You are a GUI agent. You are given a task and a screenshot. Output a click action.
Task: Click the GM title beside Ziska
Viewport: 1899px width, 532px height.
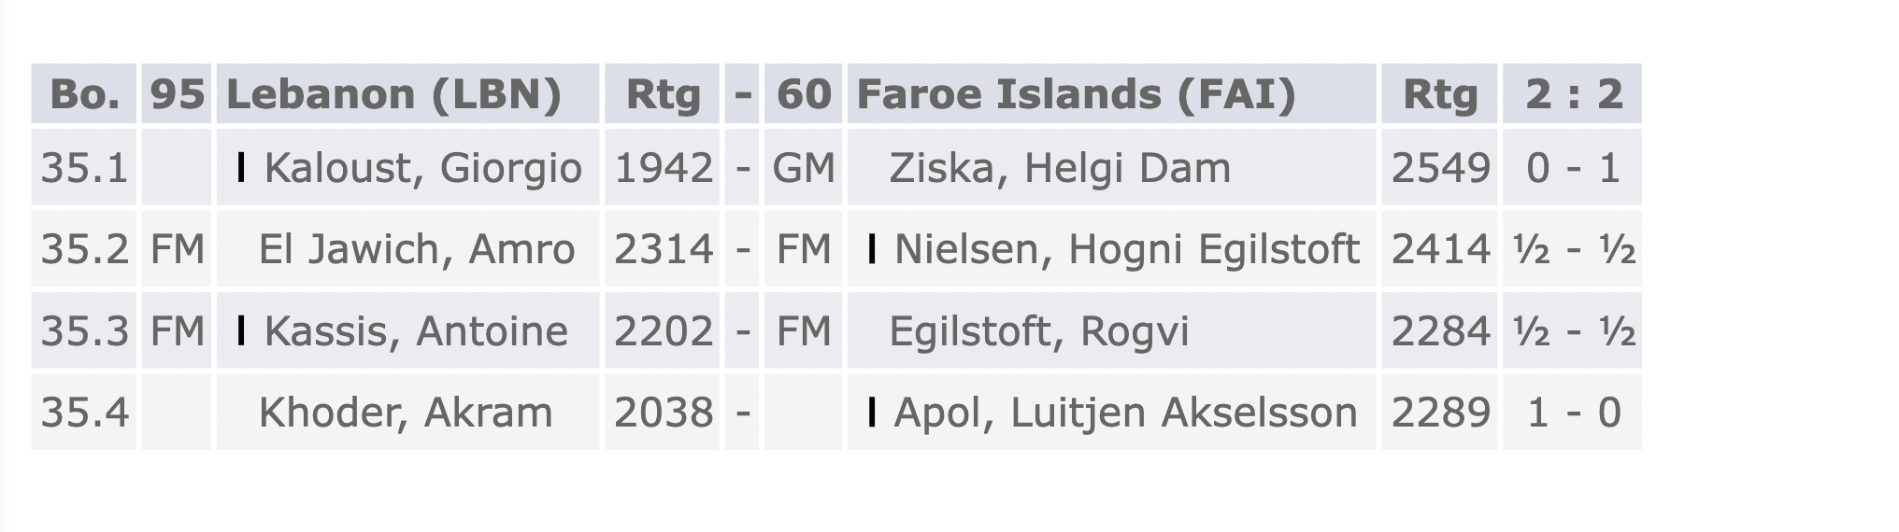[x=804, y=169]
